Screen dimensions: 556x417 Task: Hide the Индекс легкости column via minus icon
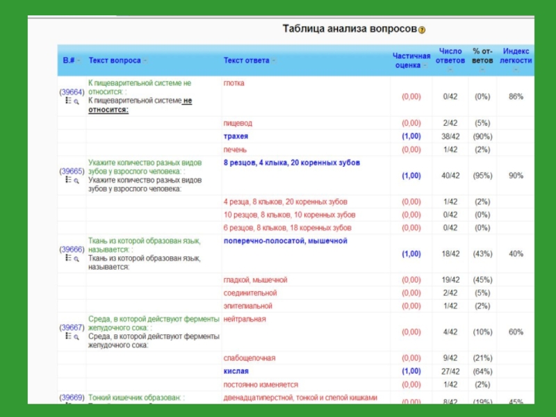point(516,69)
